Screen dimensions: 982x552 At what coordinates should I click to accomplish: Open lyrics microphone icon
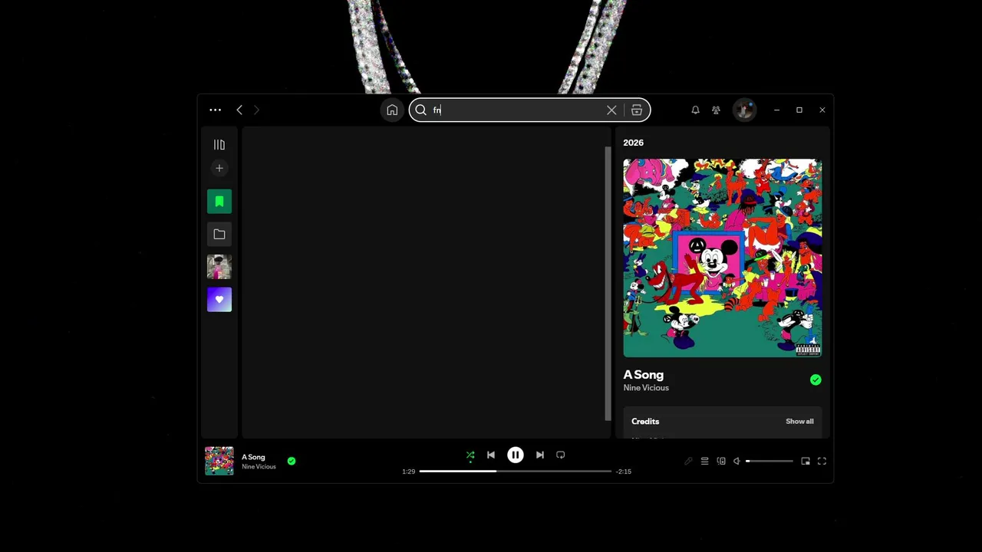click(x=688, y=461)
